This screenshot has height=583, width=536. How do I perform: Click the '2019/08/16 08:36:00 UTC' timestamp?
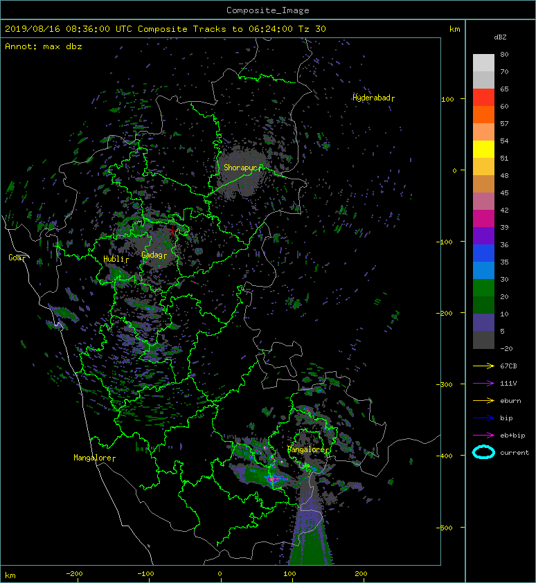pos(69,29)
